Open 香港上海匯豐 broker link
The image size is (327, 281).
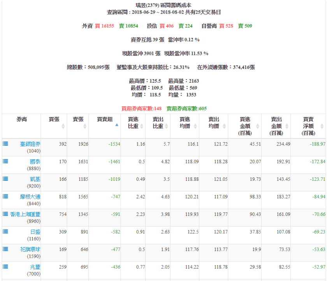[x=25, y=214]
